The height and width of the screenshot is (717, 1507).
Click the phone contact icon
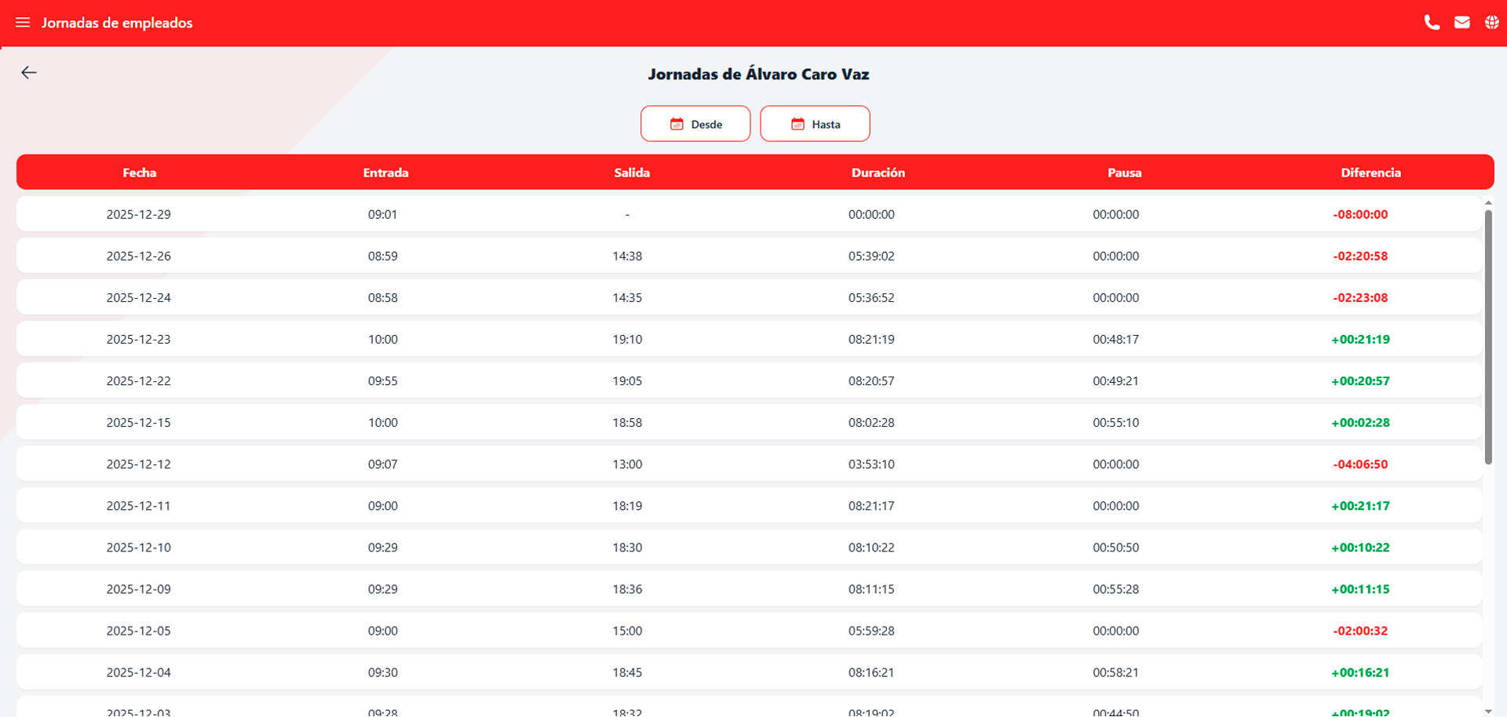[x=1432, y=23]
